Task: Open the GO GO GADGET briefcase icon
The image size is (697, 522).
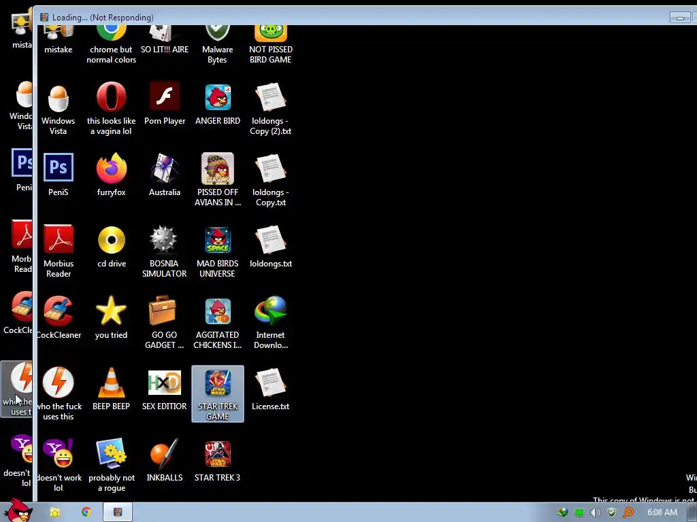Action: coord(162,310)
